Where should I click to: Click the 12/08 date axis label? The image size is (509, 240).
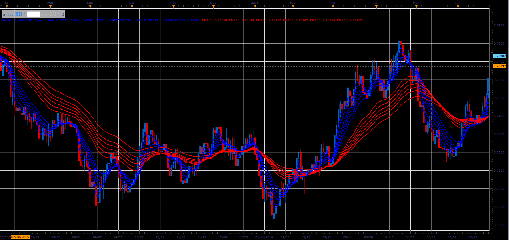click(222, 237)
